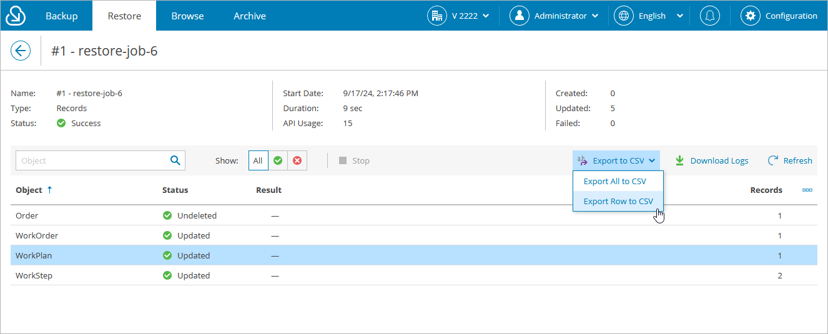Image resolution: width=828 pixels, height=334 pixels.
Task: Click the column settings dots icon
Action: click(x=807, y=190)
